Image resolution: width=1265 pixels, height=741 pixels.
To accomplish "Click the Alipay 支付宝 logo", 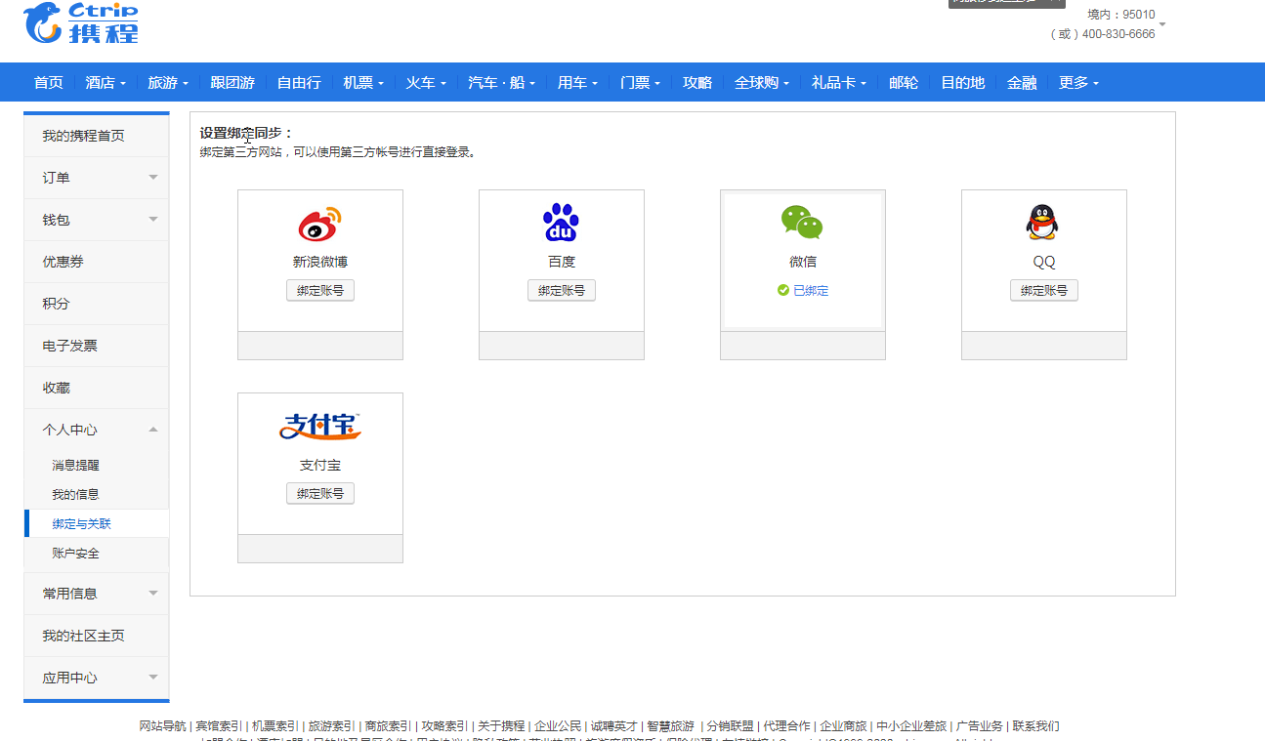I will [320, 427].
